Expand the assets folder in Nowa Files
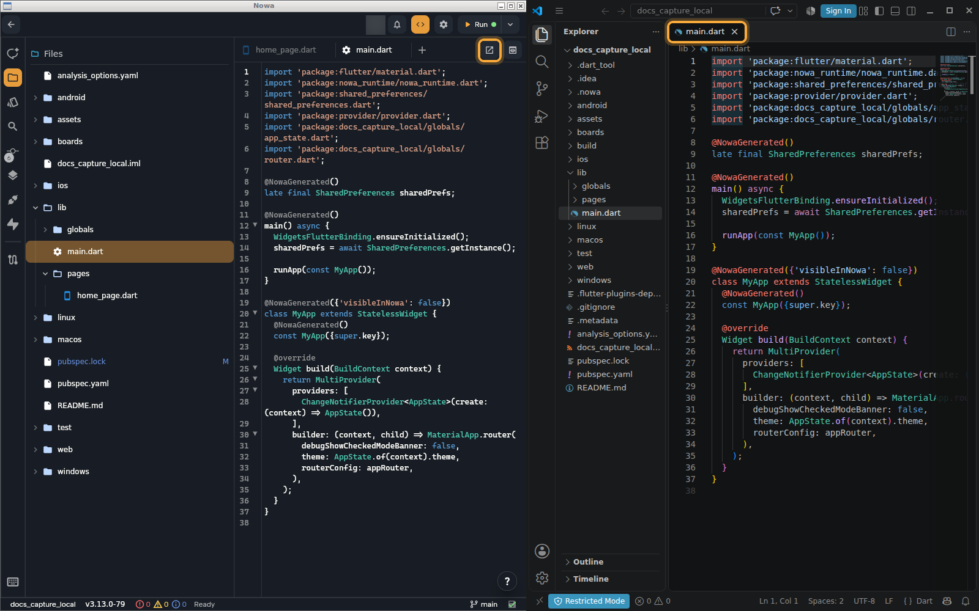Viewport: 979px width, 611px height. (x=35, y=120)
